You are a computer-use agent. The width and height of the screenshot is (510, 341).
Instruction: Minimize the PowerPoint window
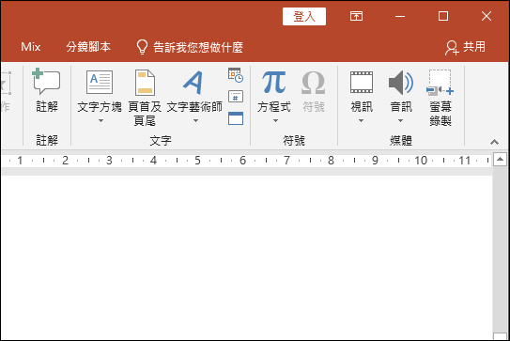[400, 16]
